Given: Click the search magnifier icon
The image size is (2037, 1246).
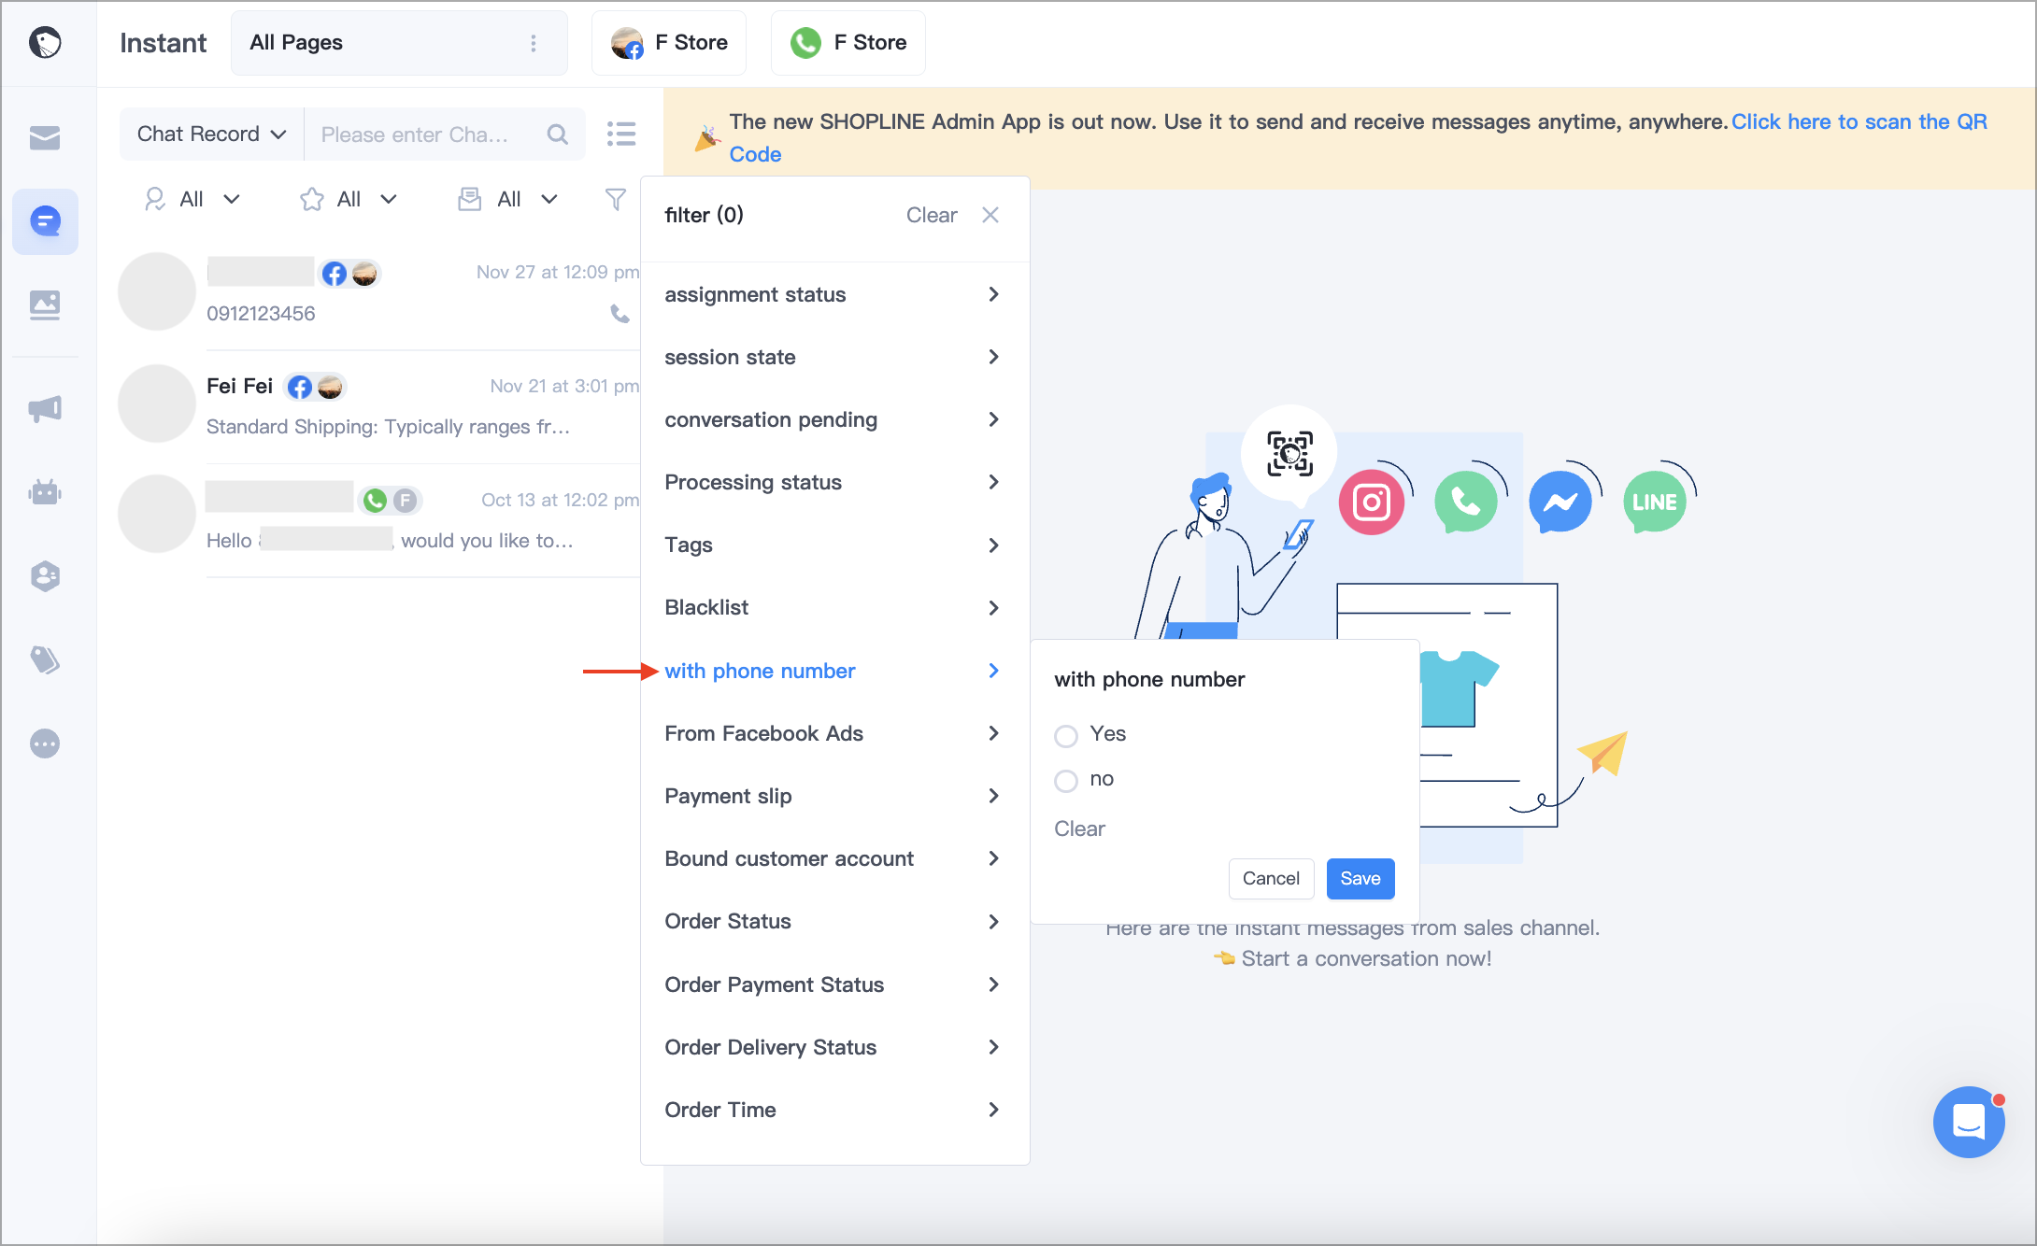Looking at the screenshot, I should pyautogui.click(x=558, y=135).
